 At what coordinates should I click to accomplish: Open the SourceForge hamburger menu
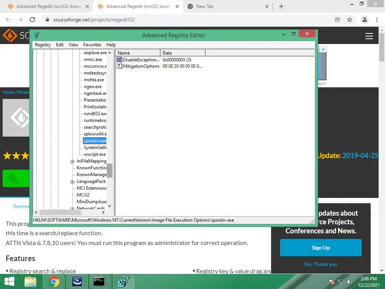[369, 36]
